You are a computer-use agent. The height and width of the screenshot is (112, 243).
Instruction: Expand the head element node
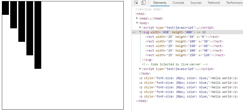[x=137, y=18]
